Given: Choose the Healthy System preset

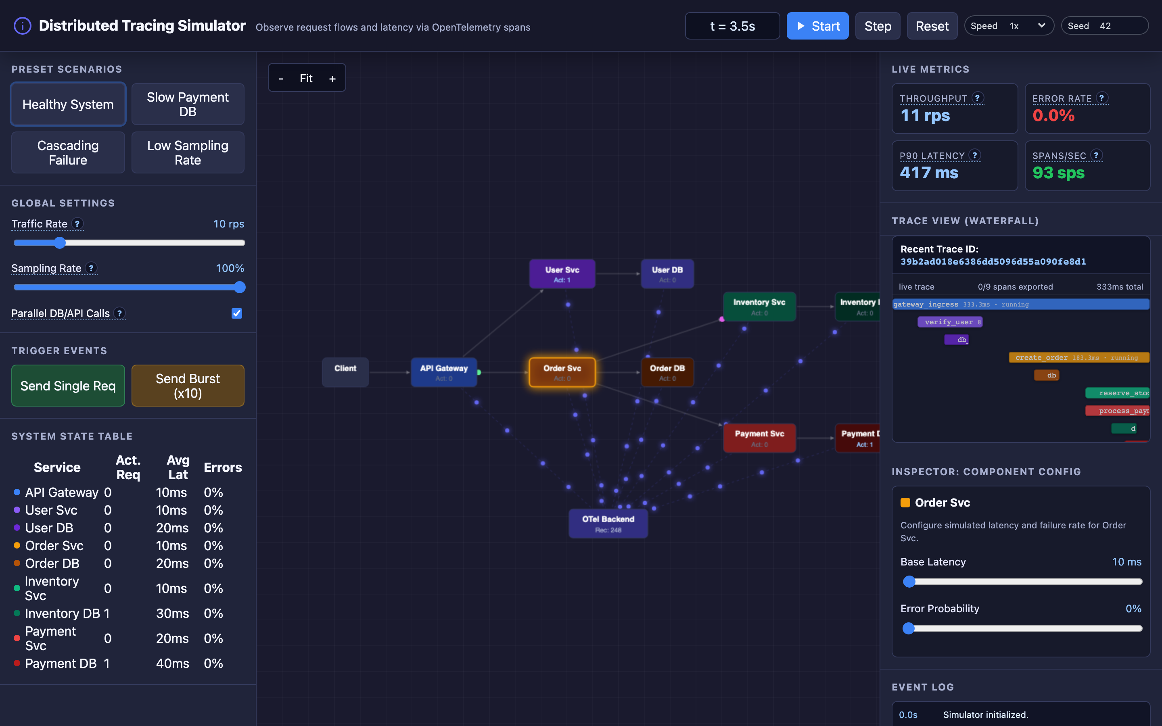Looking at the screenshot, I should point(68,104).
